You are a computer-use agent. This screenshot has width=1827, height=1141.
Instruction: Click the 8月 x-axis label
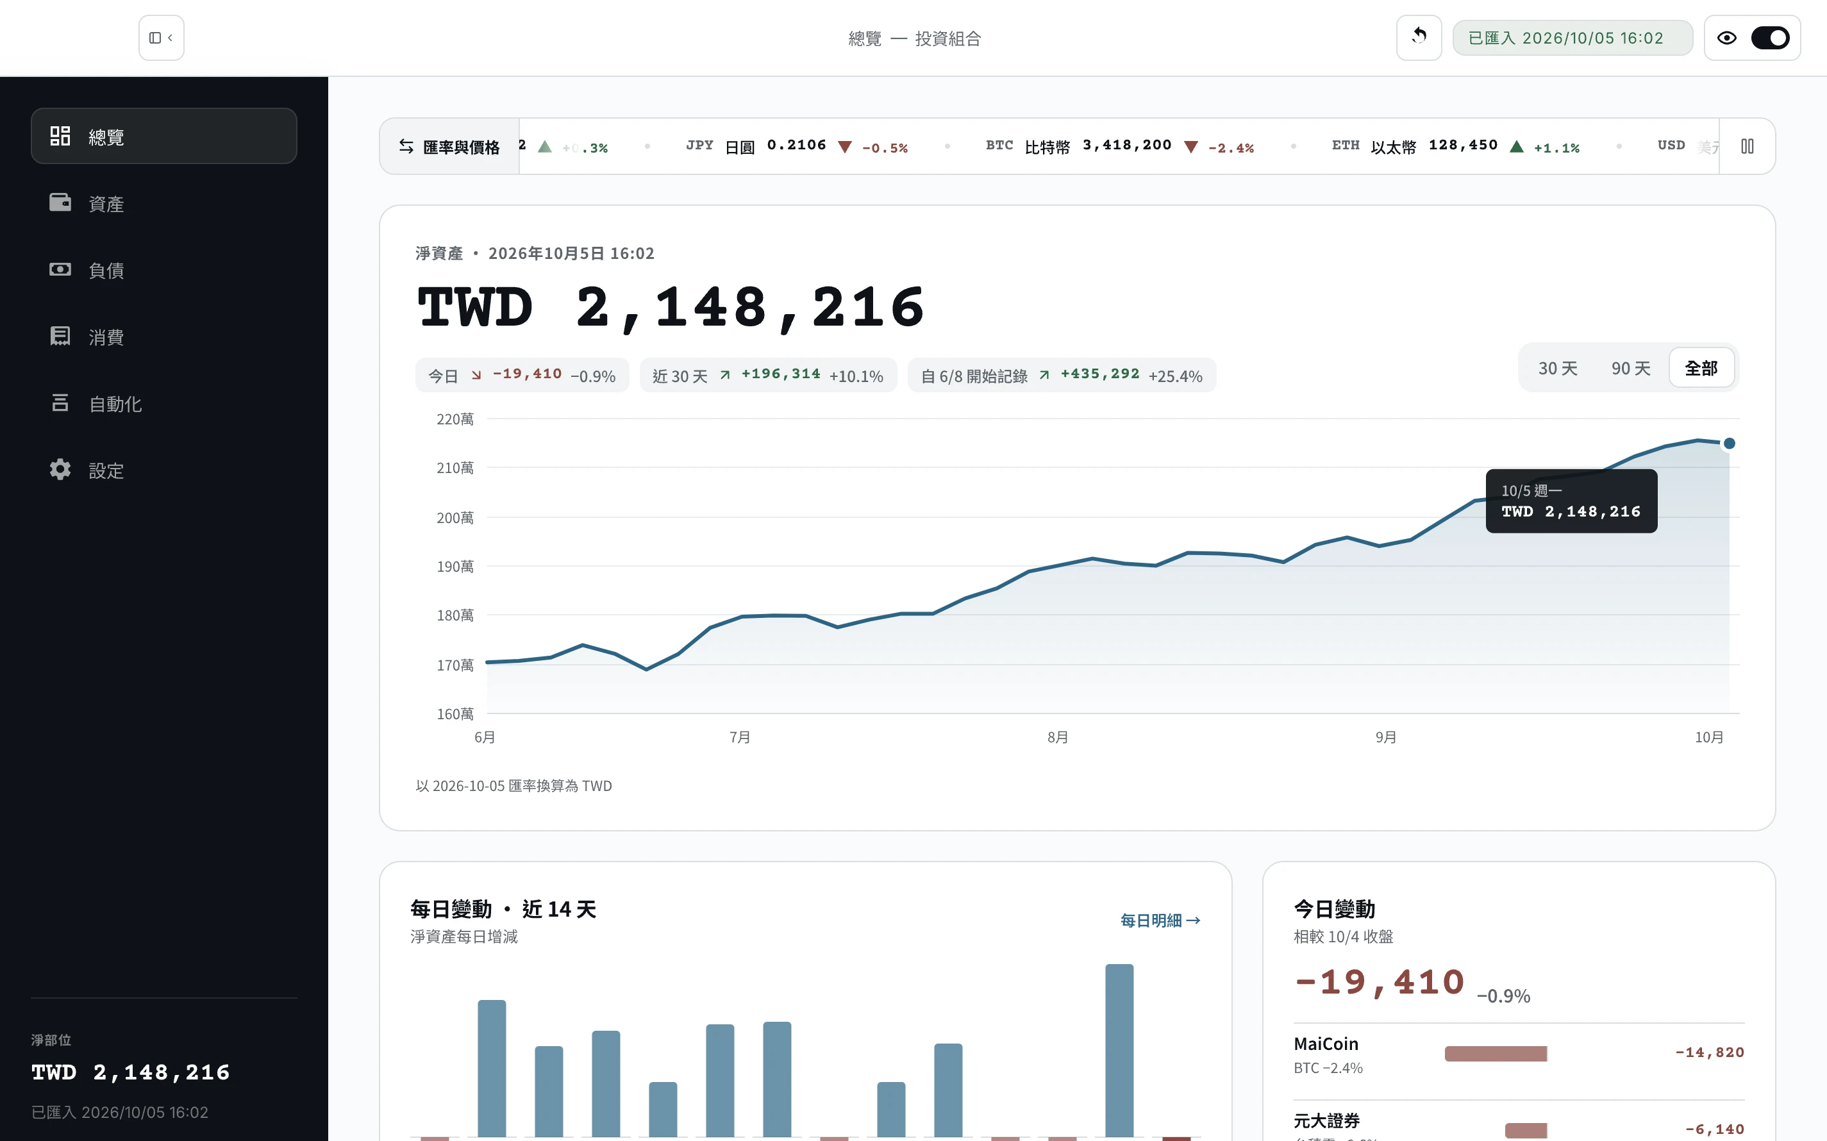(x=1057, y=737)
